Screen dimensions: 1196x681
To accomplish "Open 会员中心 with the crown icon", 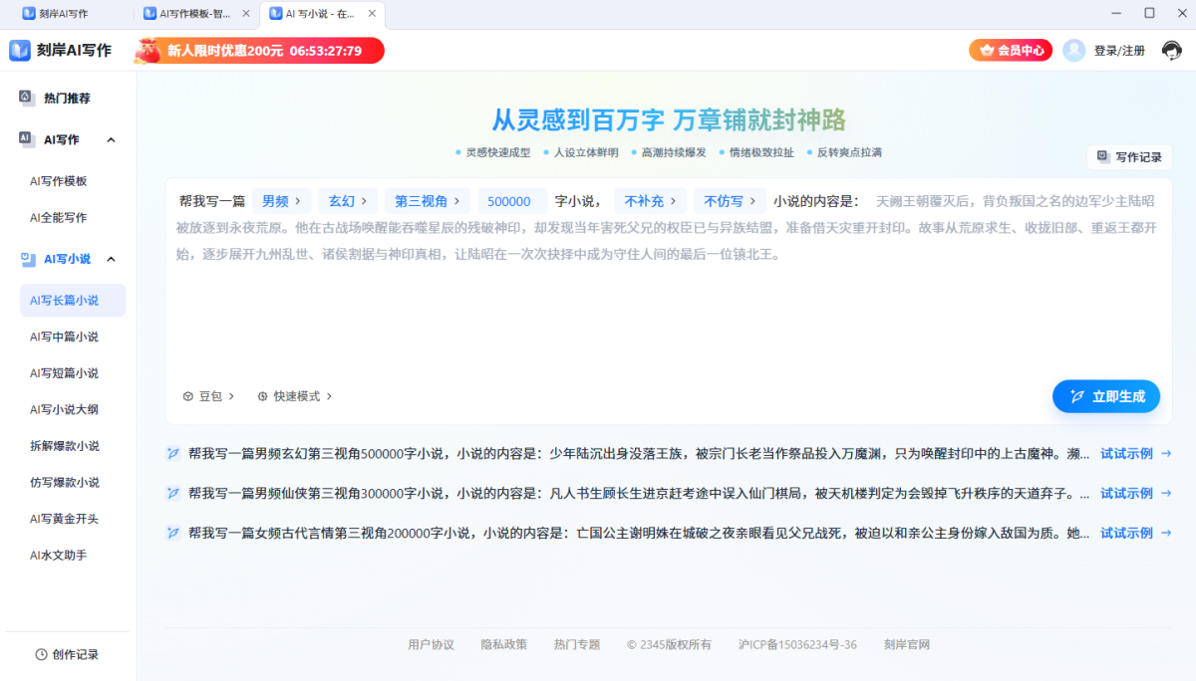I will [x=1011, y=50].
